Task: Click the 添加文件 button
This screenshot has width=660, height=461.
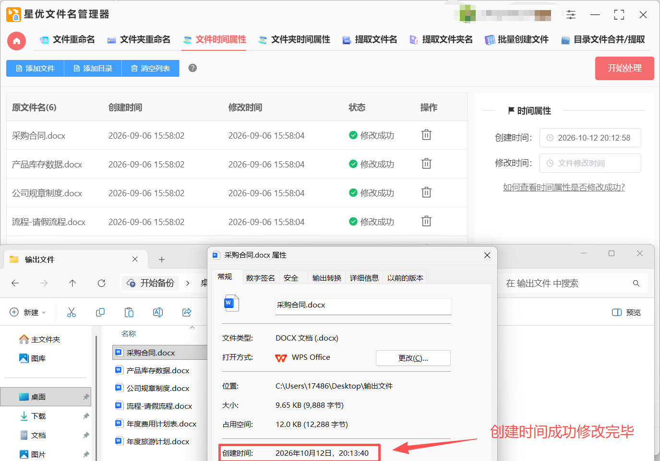Action: coord(35,68)
